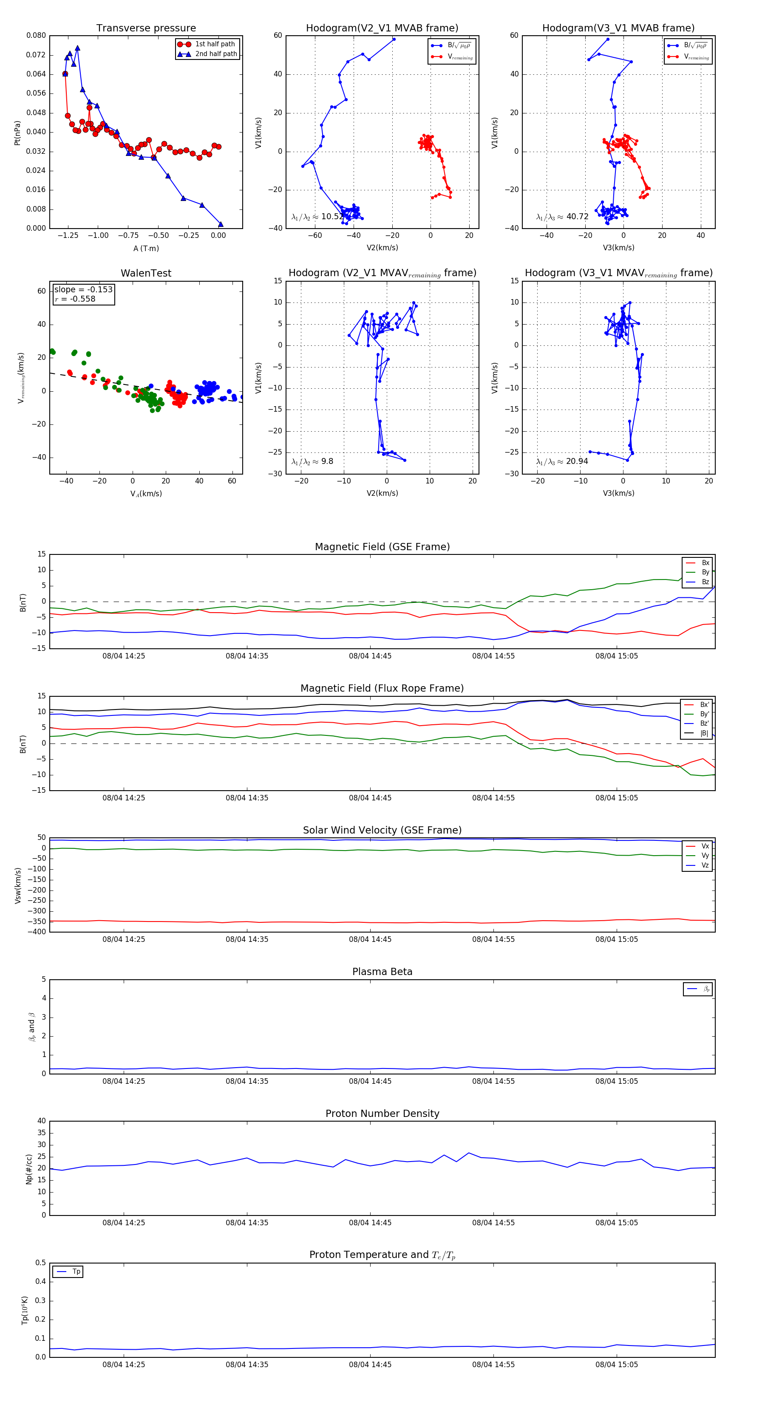Select the Bz' legend entry

coord(697,724)
